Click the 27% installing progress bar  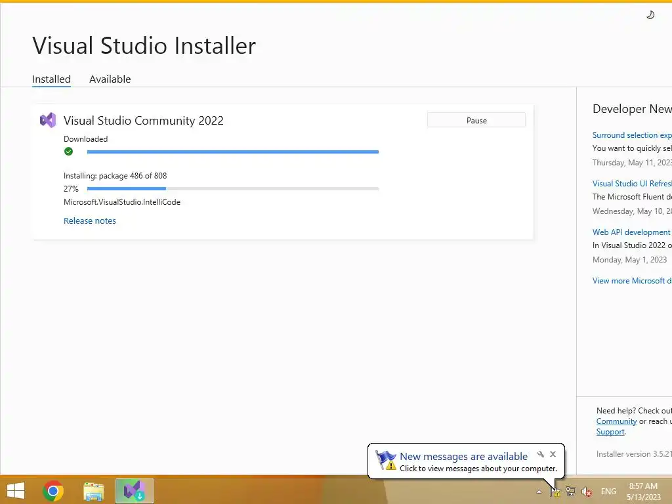233,188
